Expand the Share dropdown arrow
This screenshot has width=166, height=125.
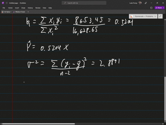(164, 8)
